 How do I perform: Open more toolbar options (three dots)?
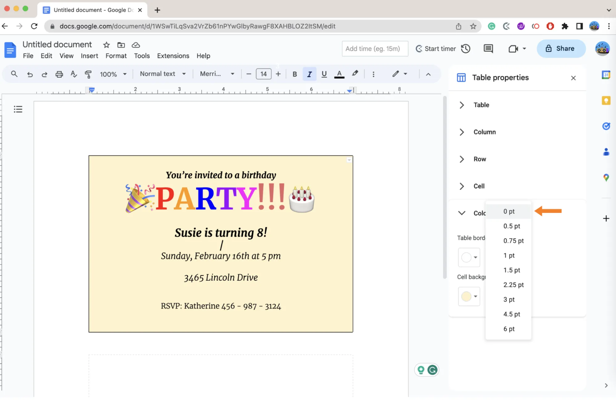pyautogui.click(x=373, y=74)
